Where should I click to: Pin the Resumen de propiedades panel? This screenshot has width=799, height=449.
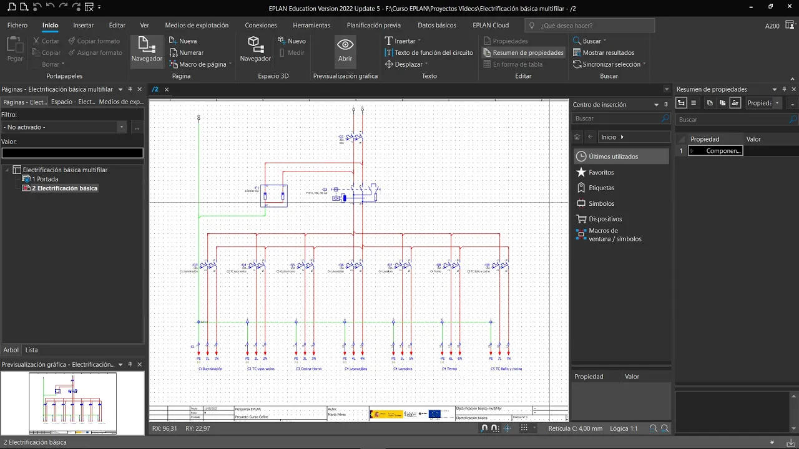click(x=785, y=89)
